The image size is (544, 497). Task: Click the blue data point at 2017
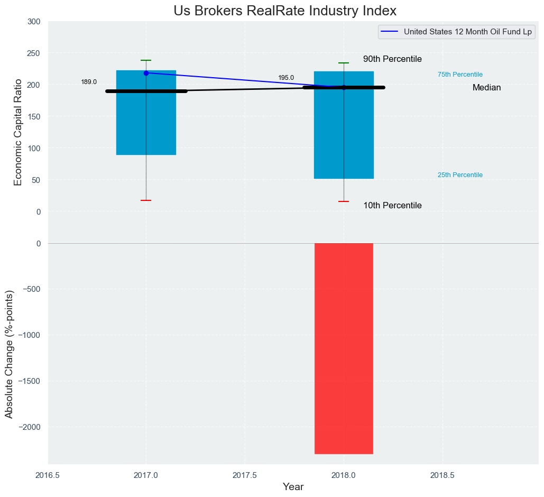pyautogui.click(x=146, y=73)
